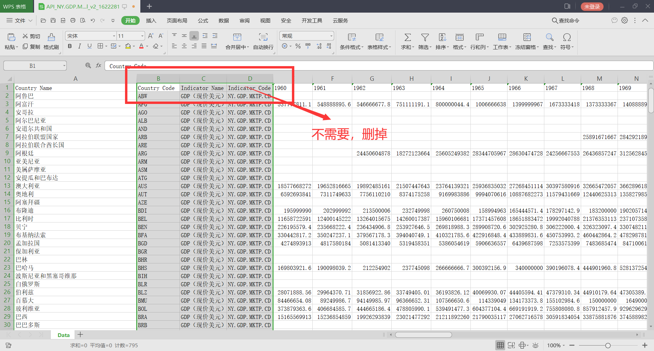Click the red font color swatch
The image size is (654, 351).
(x=141, y=46)
